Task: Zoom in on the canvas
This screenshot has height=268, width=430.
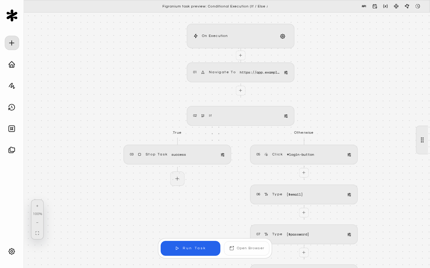Action: point(37,206)
